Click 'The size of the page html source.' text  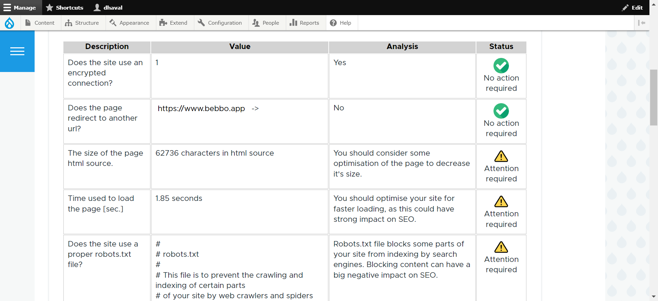[x=106, y=158]
